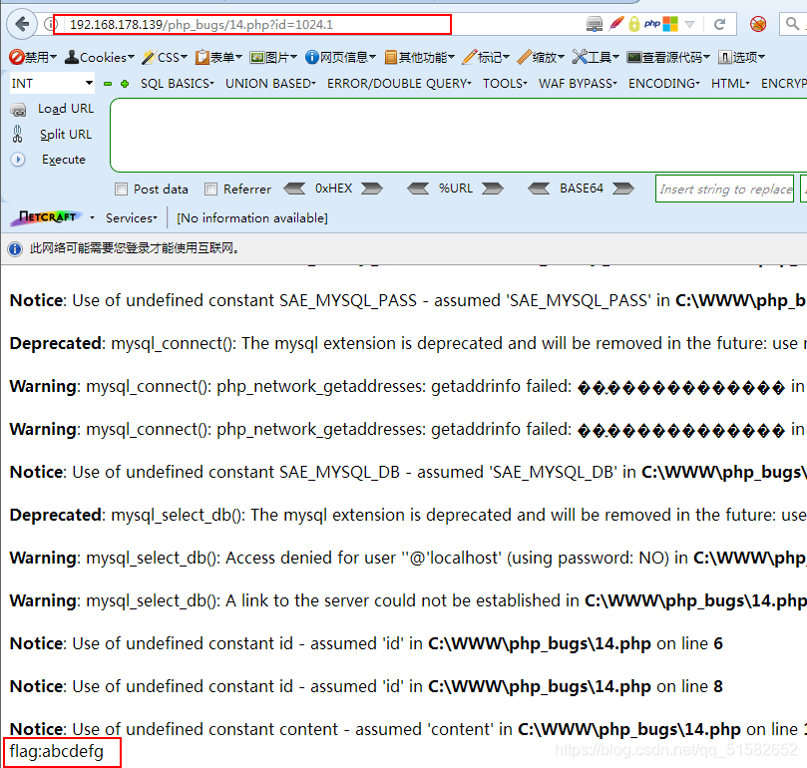The height and width of the screenshot is (768, 807).
Task: Open the 标记 (Outline) menu
Action: coord(486,57)
